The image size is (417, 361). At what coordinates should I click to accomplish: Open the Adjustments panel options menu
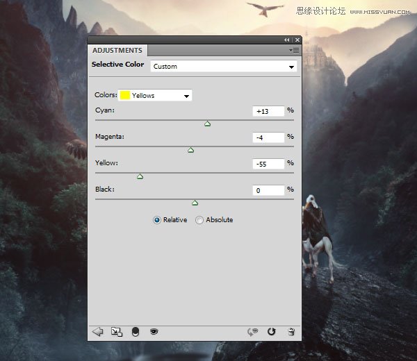(x=295, y=50)
